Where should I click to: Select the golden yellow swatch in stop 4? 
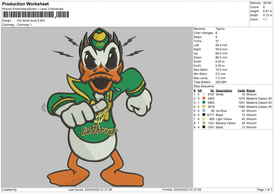(x=204, y=107)
